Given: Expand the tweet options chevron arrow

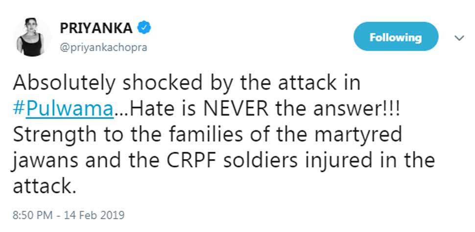Looking at the screenshot, I should tap(459, 38).
